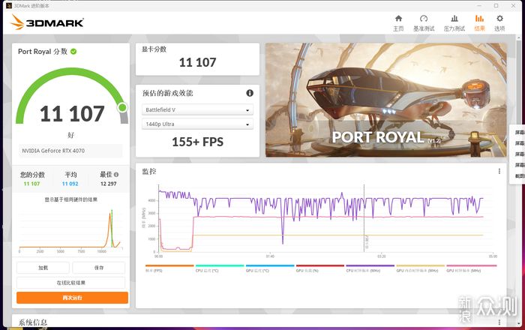Click the 155+ FPS estimate
Viewport: 525px width, 330px height.
pos(197,142)
